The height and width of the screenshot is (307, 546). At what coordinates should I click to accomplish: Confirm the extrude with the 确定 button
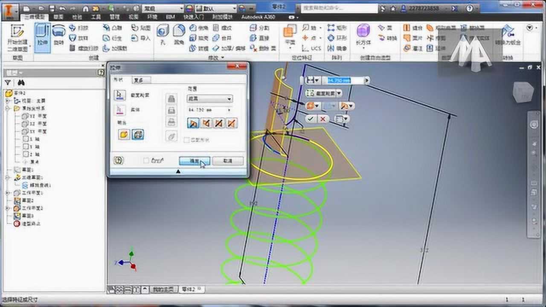(x=195, y=160)
